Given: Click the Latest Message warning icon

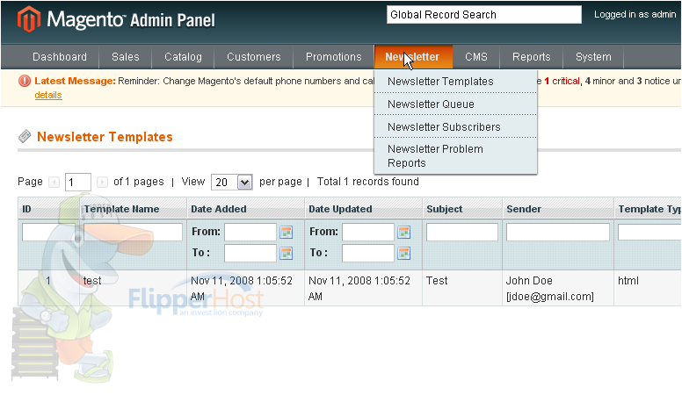Looking at the screenshot, I should [x=25, y=81].
